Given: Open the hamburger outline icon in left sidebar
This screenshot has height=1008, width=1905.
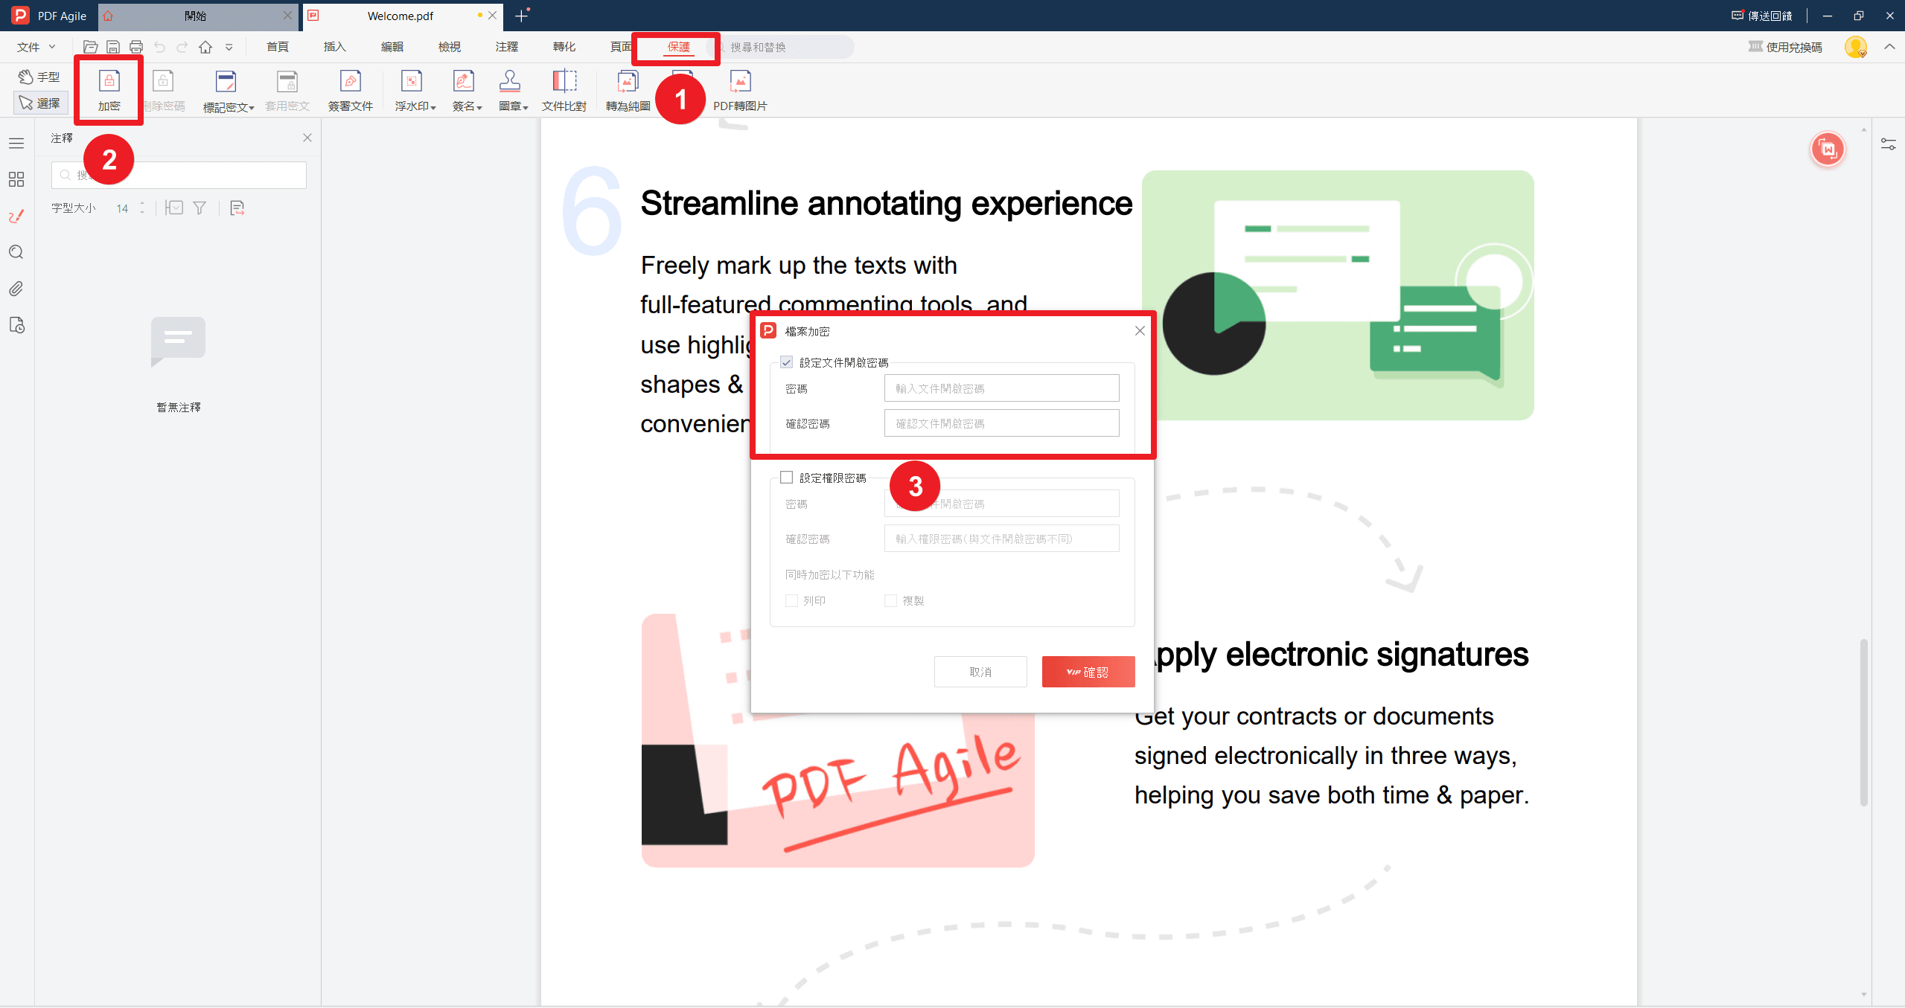Looking at the screenshot, I should click(x=16, y=143).
